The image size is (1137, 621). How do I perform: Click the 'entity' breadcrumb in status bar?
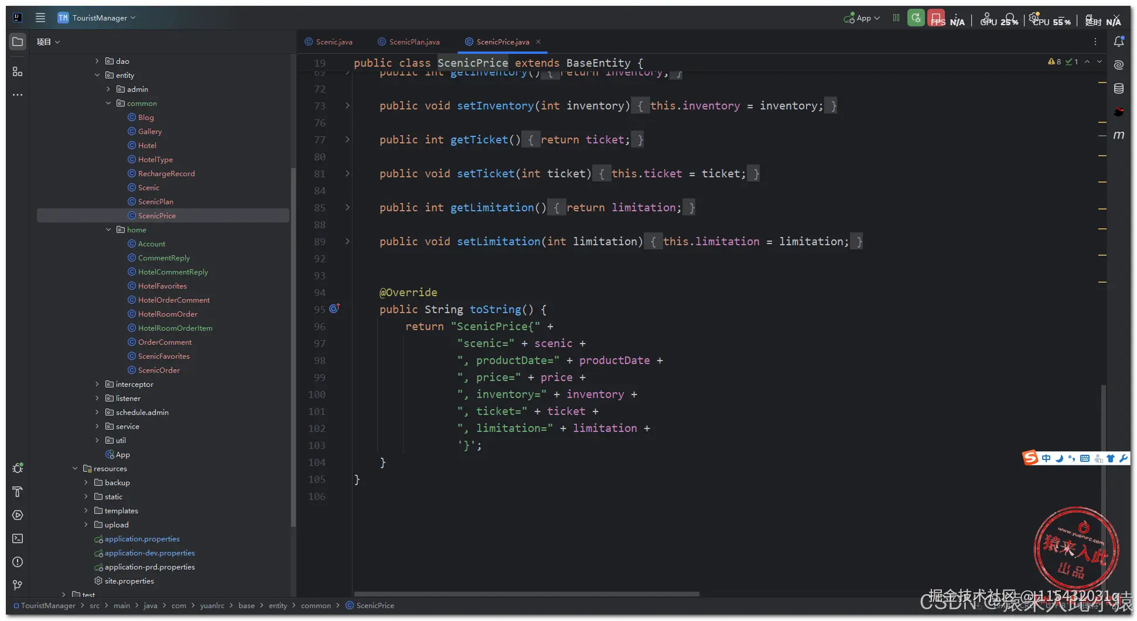click(278, 606)
